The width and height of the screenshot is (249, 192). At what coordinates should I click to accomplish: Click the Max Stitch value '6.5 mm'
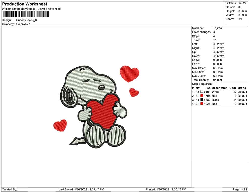click(218, 68)
